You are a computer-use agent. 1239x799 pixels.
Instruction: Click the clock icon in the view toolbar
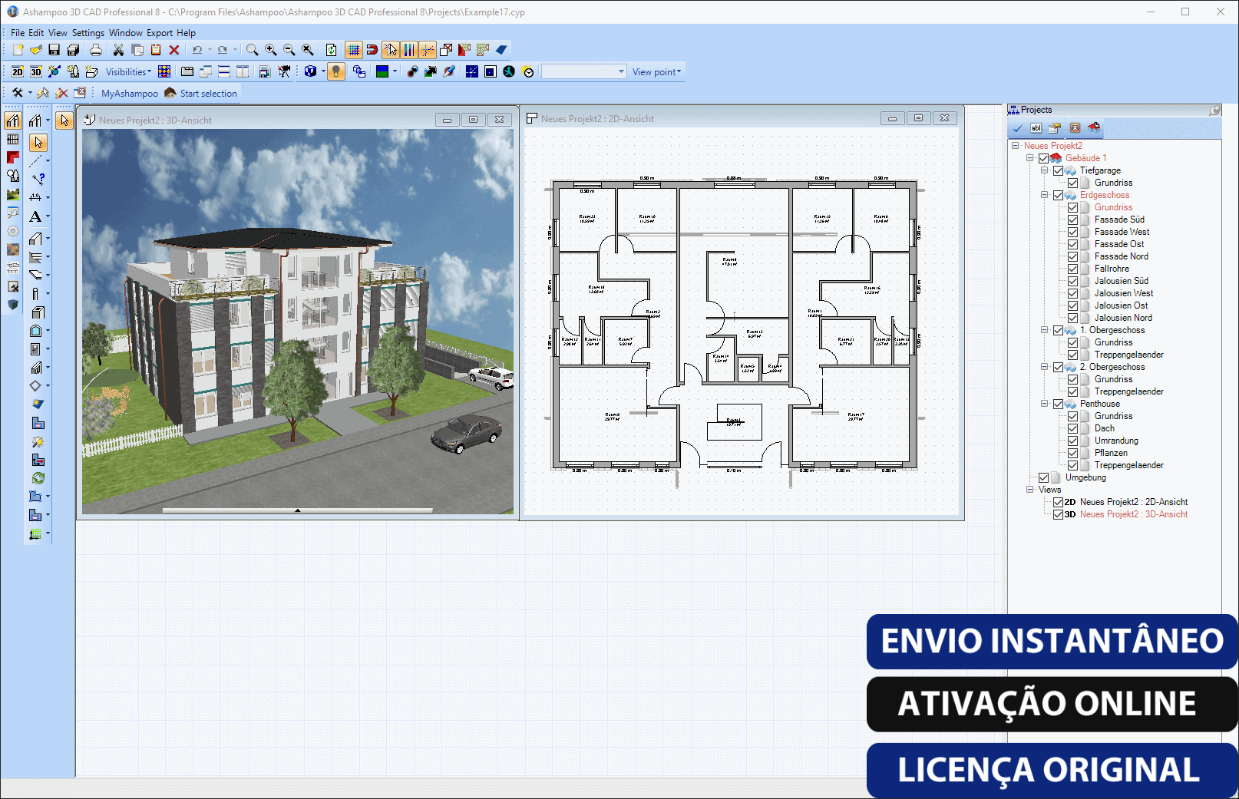pos(528,71)
